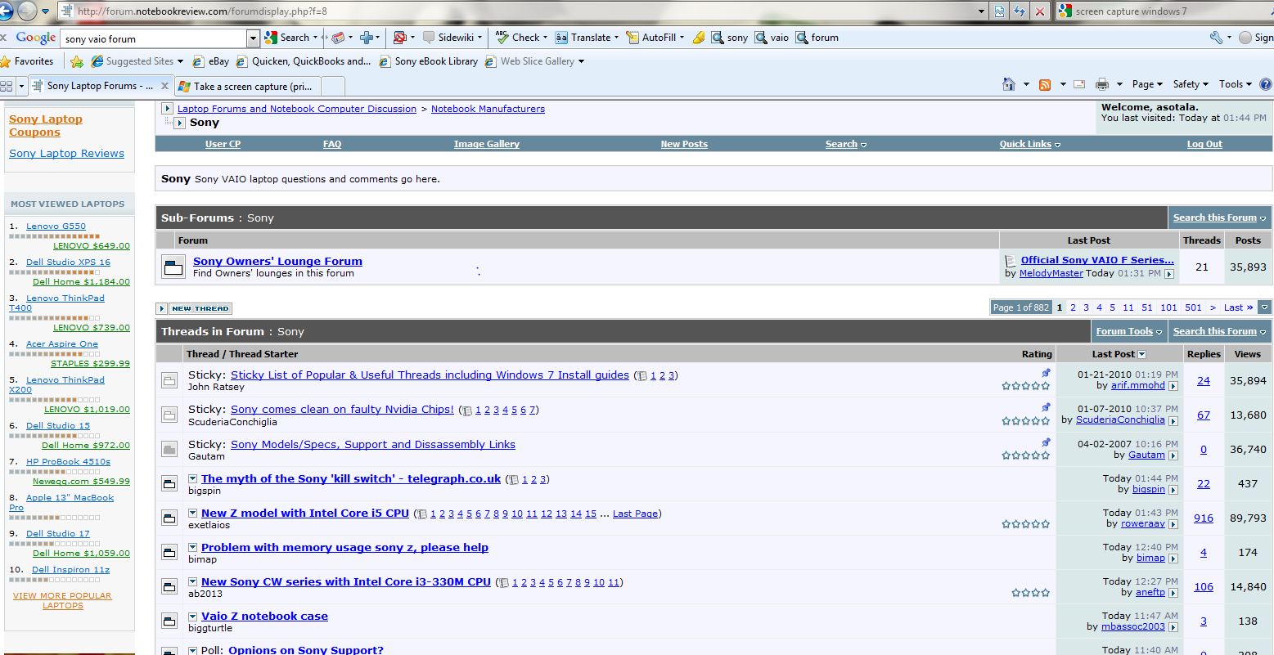Find the word 'sony' on page
Viewport: 1274px width, 655px height.
tap(729, 38)
